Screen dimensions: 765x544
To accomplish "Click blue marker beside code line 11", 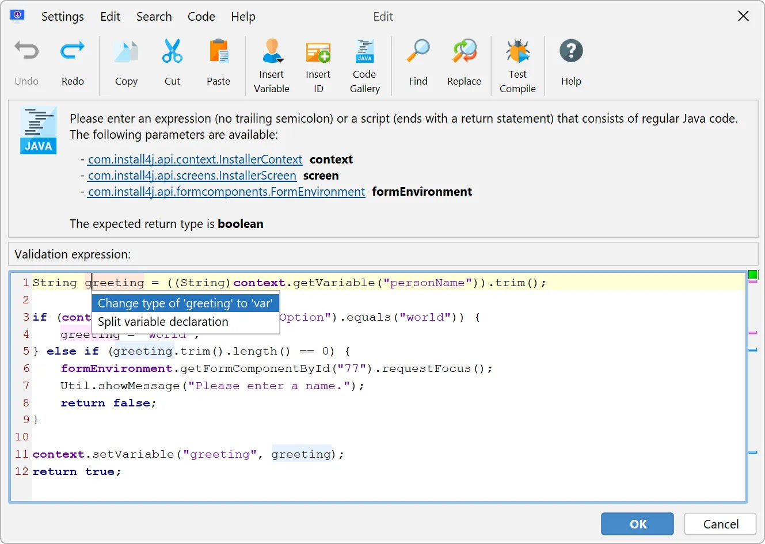I will coord(753,453).
